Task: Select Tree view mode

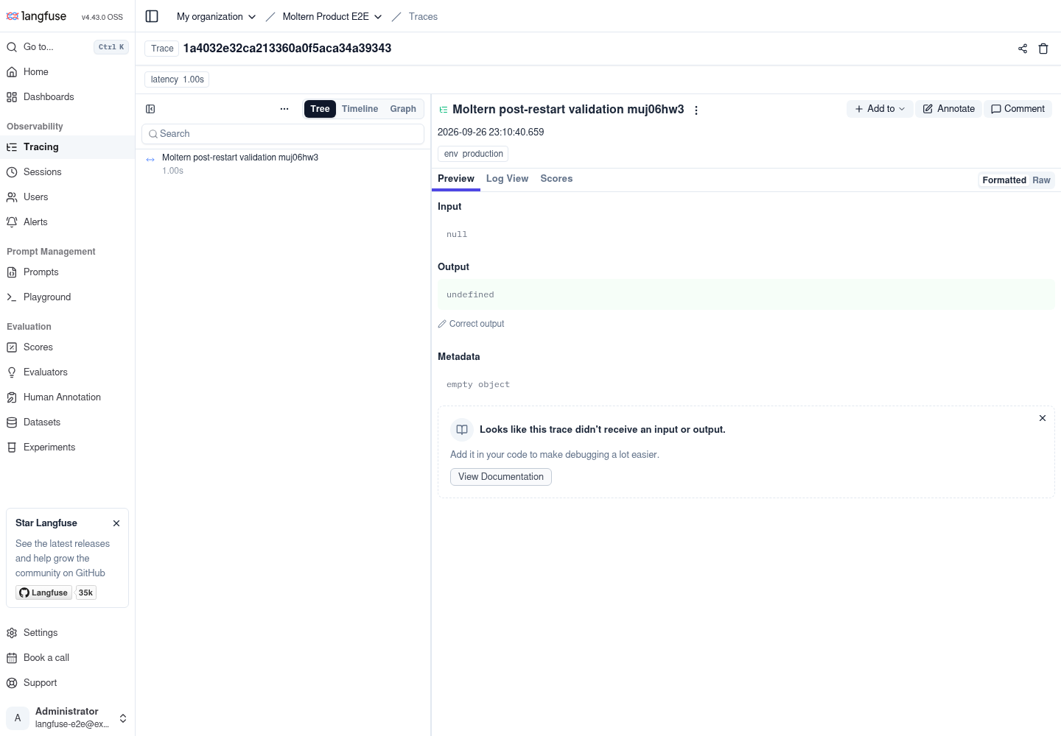Action: 320,109
